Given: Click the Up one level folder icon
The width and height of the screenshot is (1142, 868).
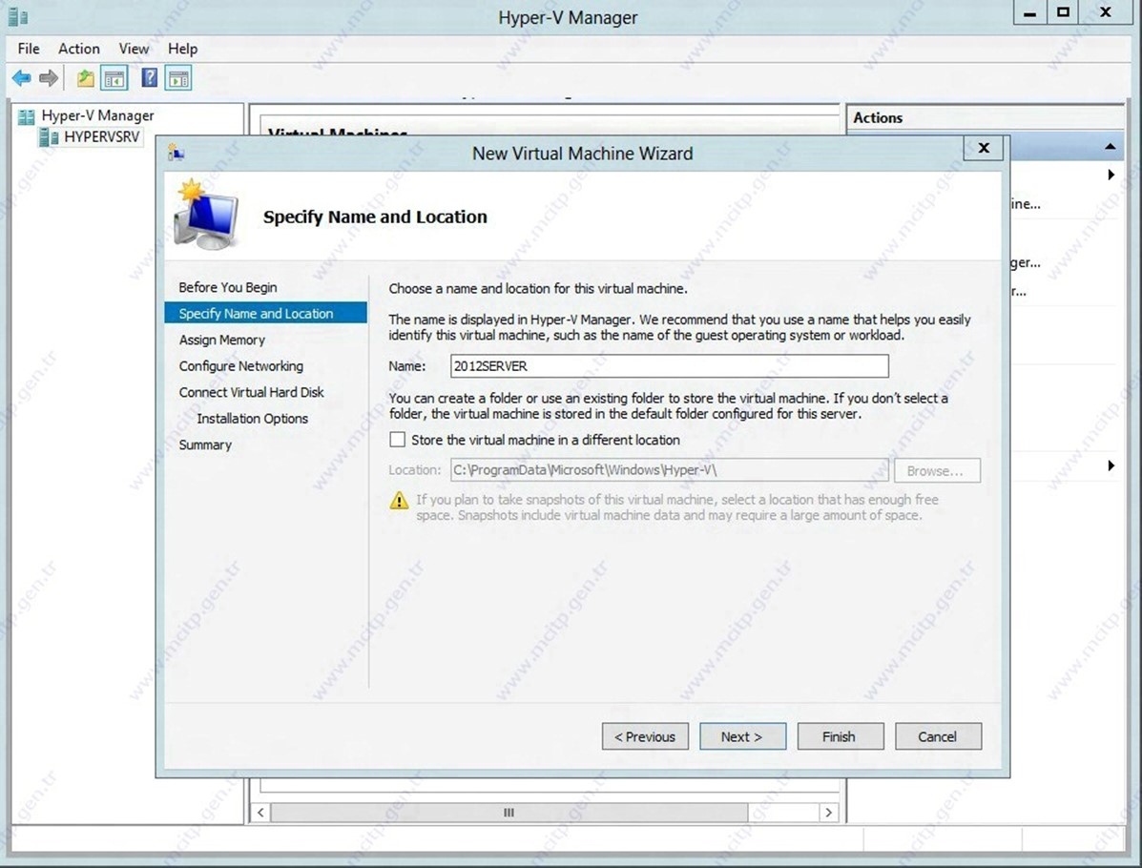Looking at the screenshot, I should 85,78.
